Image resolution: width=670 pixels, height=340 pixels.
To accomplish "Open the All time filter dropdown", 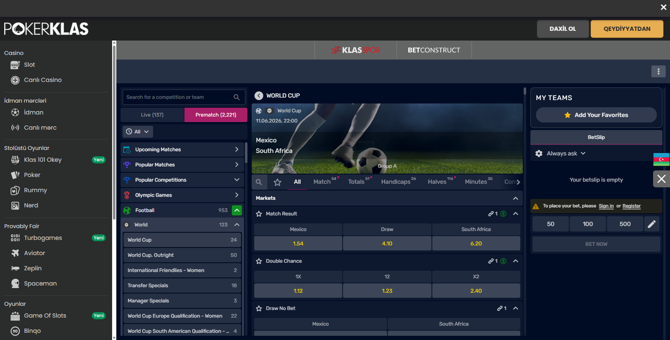I will [x=138, y=132].
